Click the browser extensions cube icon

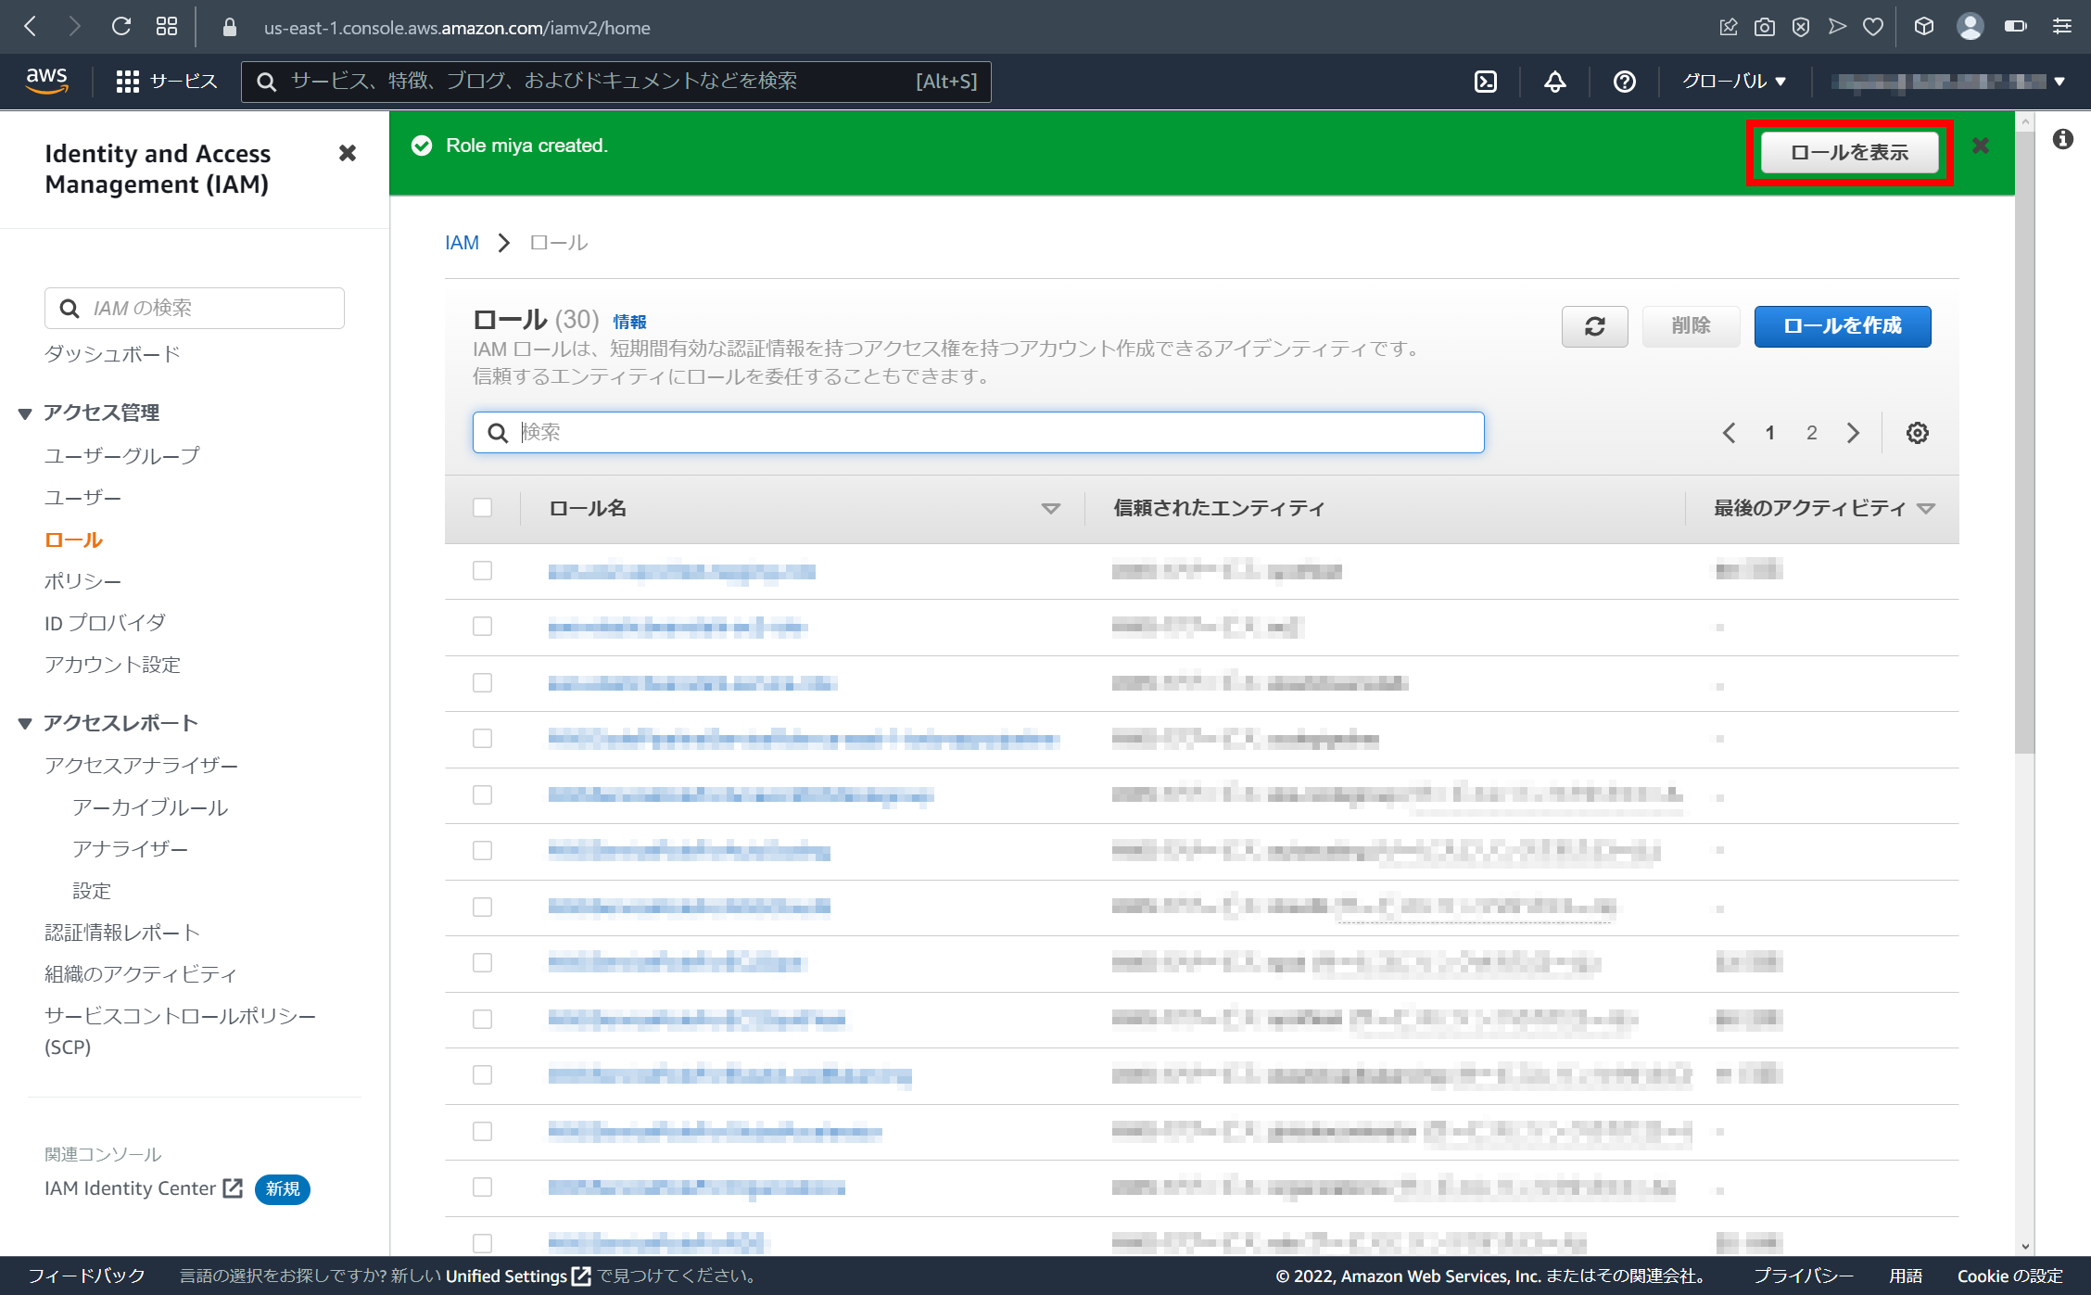[1924, 27]
